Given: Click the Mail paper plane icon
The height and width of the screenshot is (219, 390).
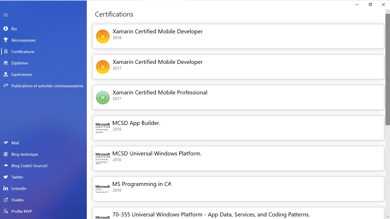Looking at the screenshot, I should tap(6, 143).
